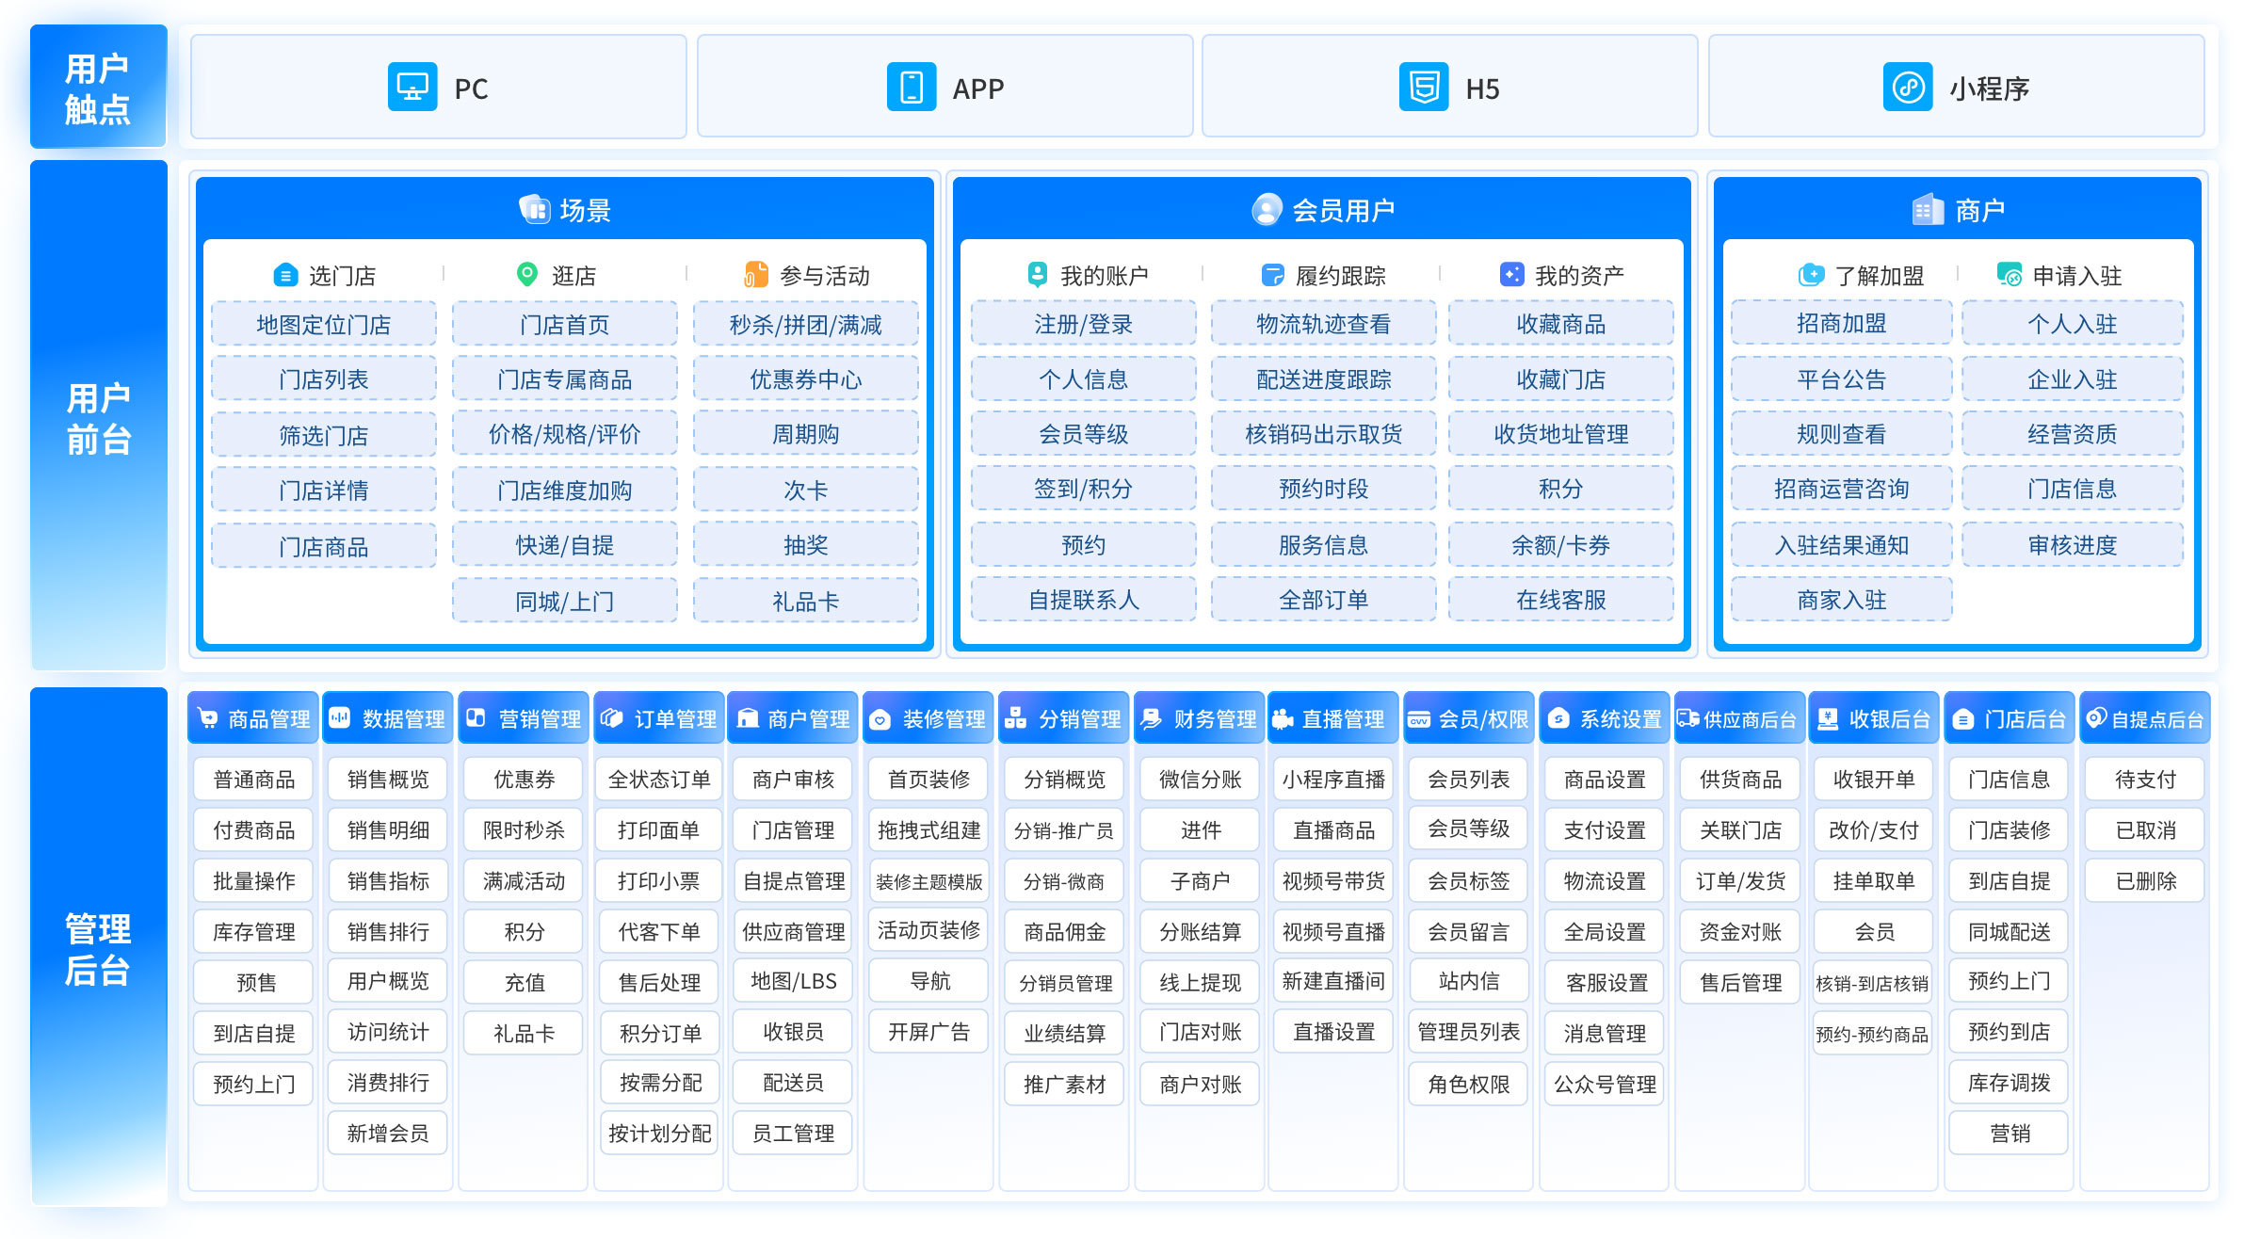Viewport: 2260px width, 1239px height.
Task: Open the 用户触点 side label
Action: [99, 87]
